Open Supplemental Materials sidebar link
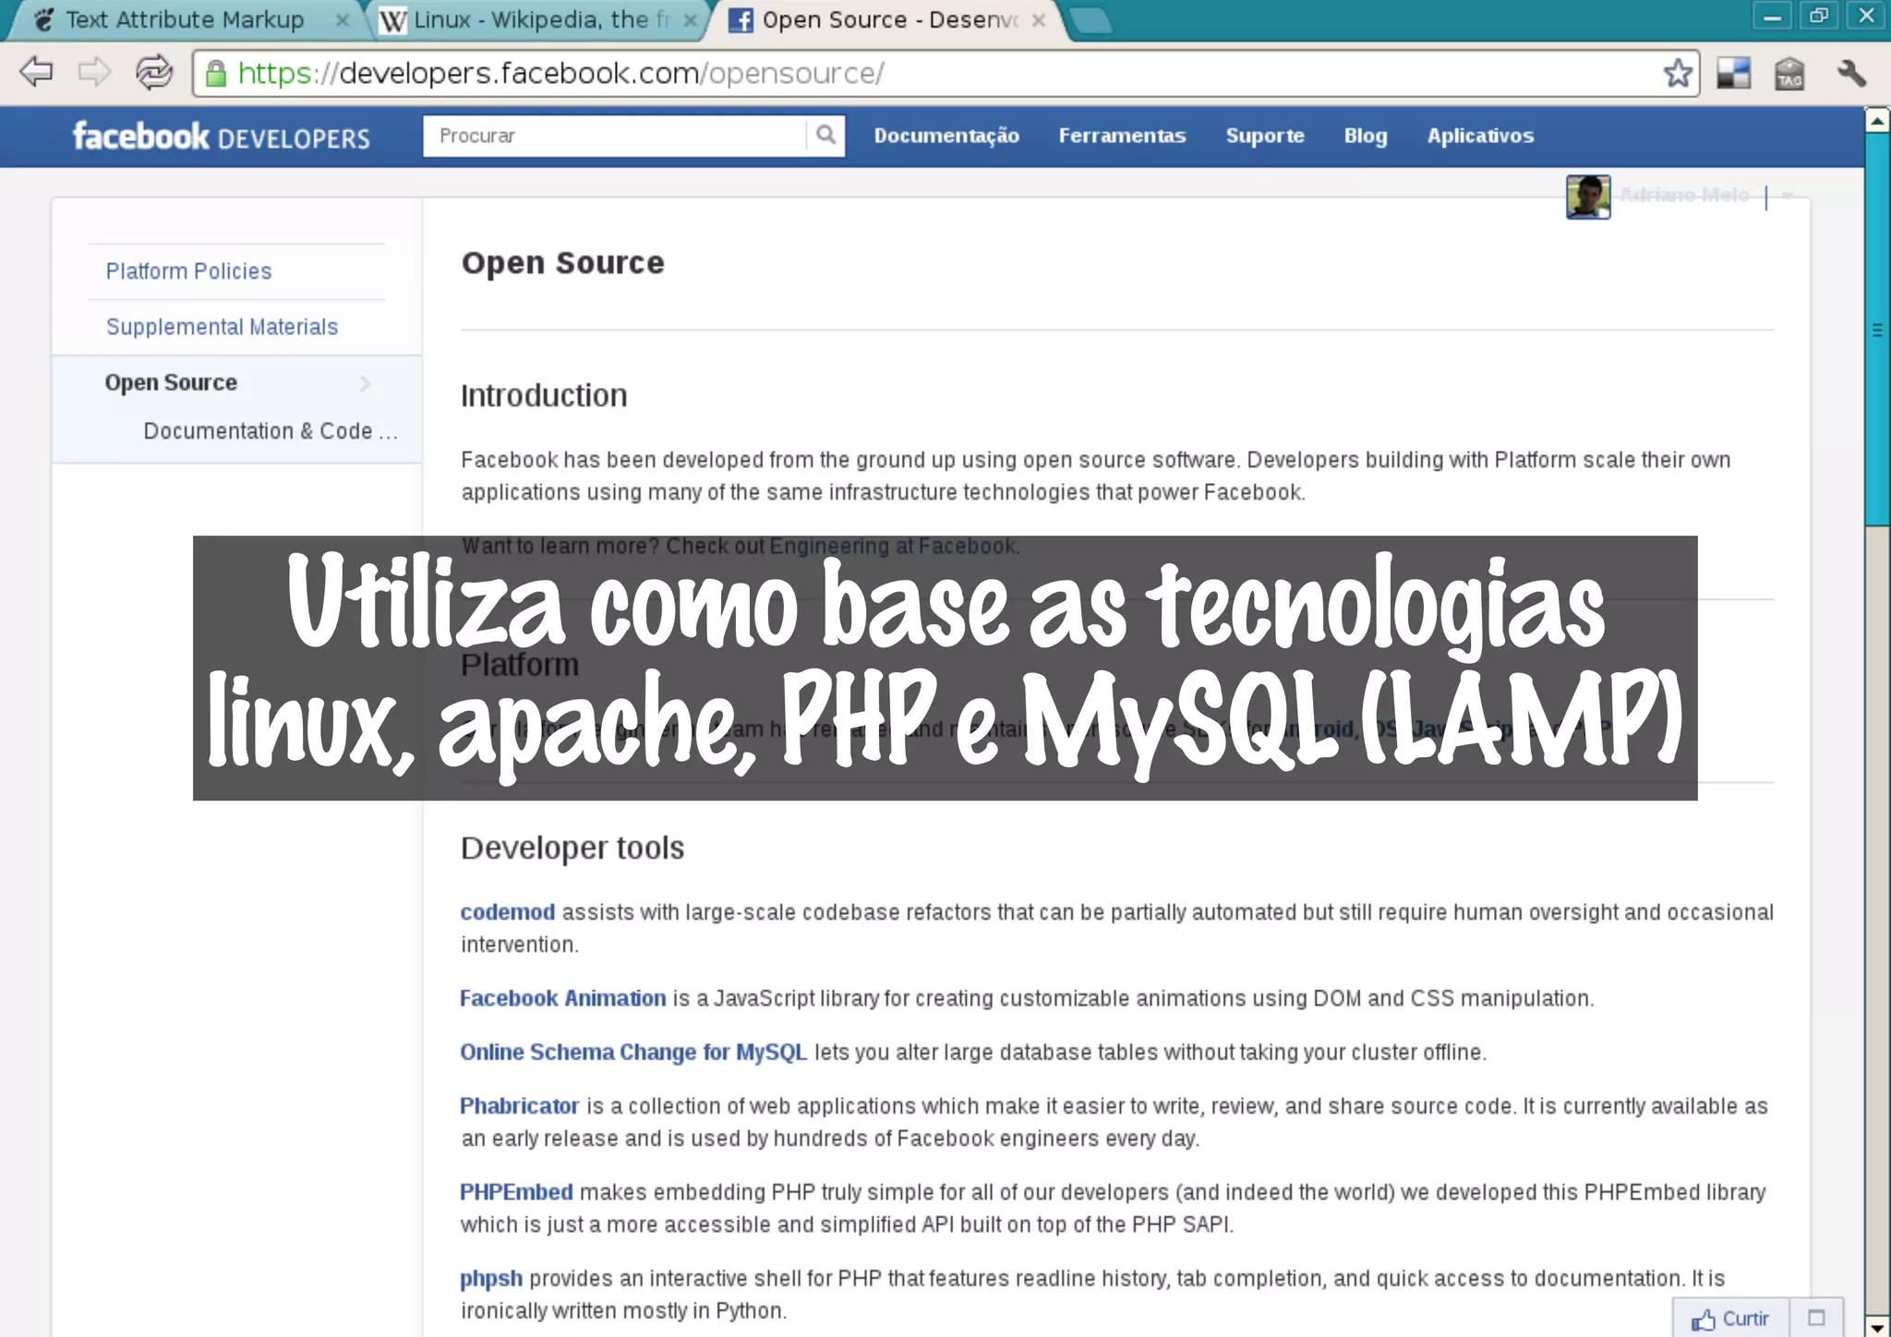Image resolution: width=1891 pixels, height=1337 pixels. (x=222, y=326)
